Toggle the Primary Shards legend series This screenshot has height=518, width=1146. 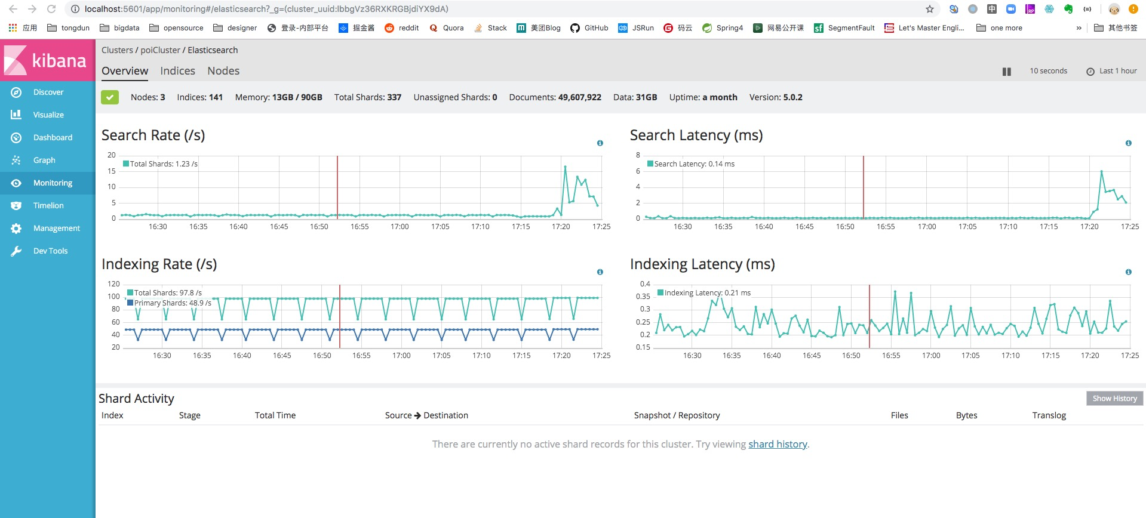tap(169, 303)
